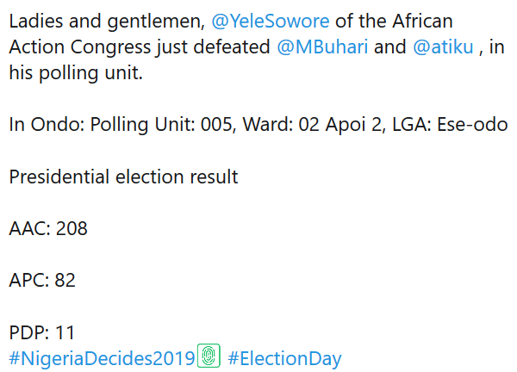Image resolution: width=517 pixels, height=372 pixels.
Task: Click the "APC: 82" result line
Action: pos(43,281)
